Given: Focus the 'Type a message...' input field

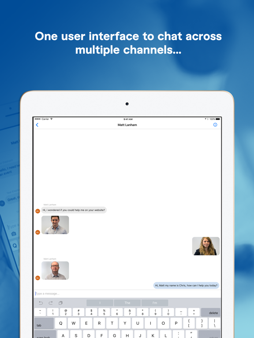Looking at the screenshot, I should point(127,294).
